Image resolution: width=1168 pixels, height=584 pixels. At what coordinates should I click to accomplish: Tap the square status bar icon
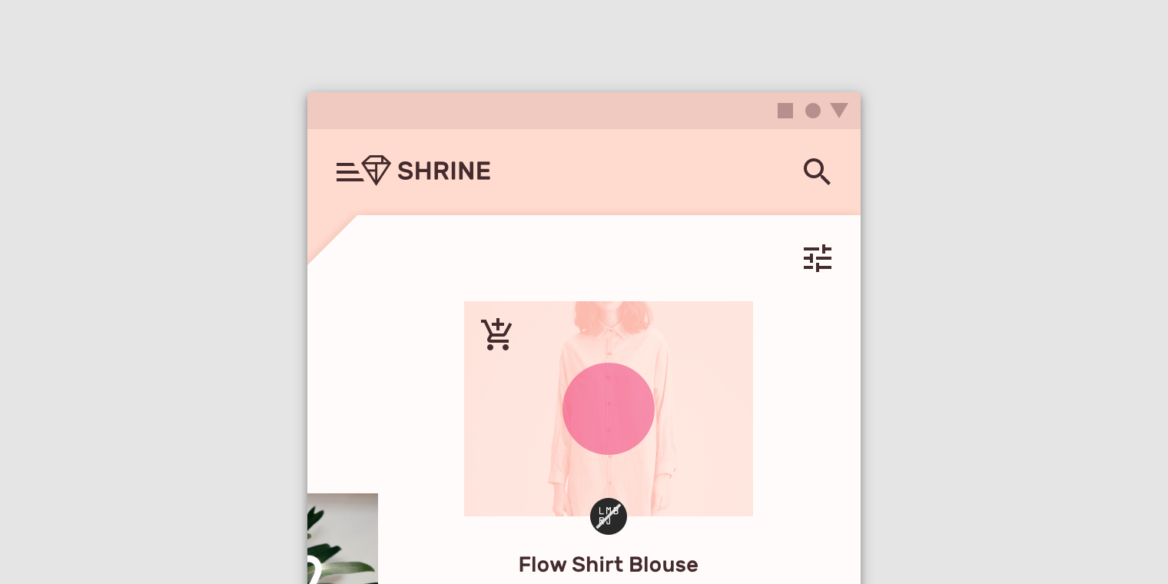pyautogui.click(x=785, y=111)
